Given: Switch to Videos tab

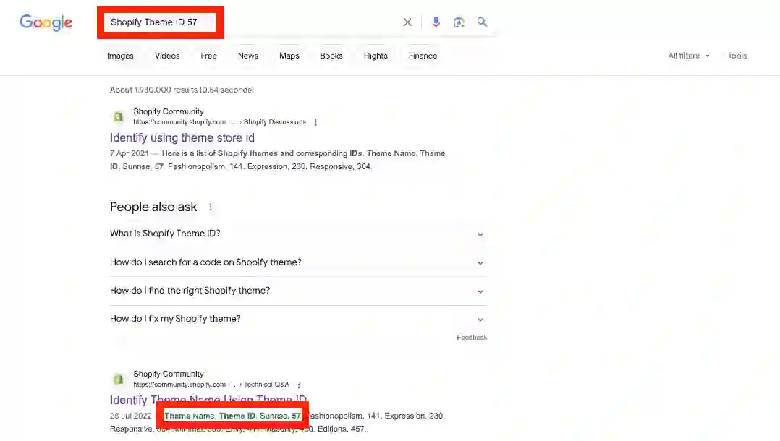Looking at the screenshot, I should [167, 56].
